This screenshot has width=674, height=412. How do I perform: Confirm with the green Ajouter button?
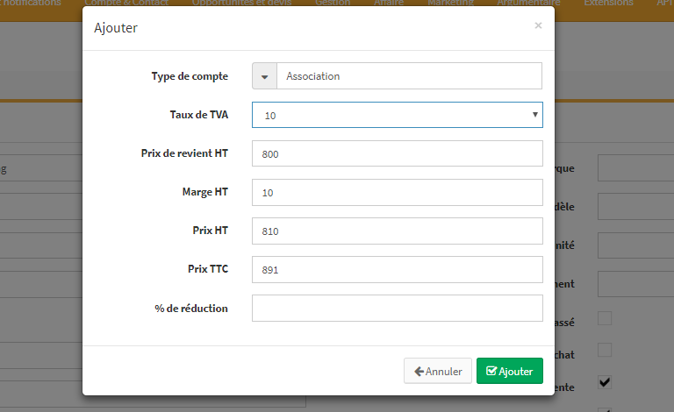coord(509,371)
